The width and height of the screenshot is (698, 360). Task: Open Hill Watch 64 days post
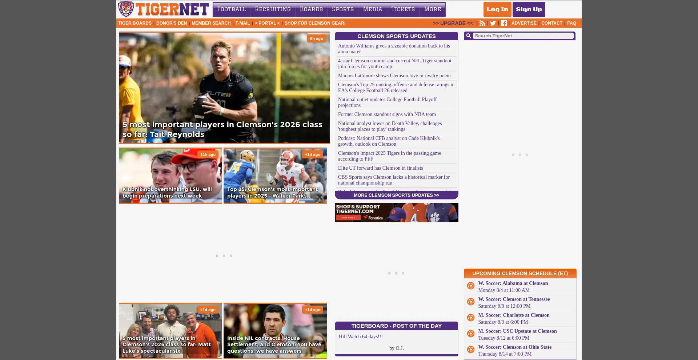pos(361,336)
